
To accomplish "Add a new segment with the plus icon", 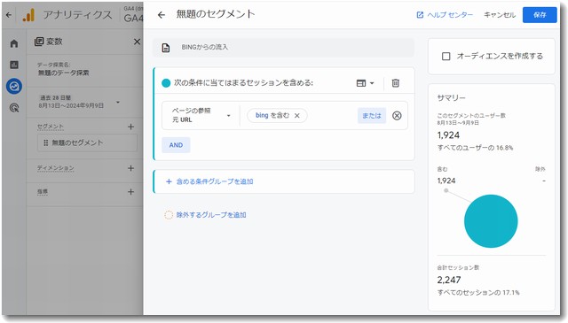I will (130, 127).
